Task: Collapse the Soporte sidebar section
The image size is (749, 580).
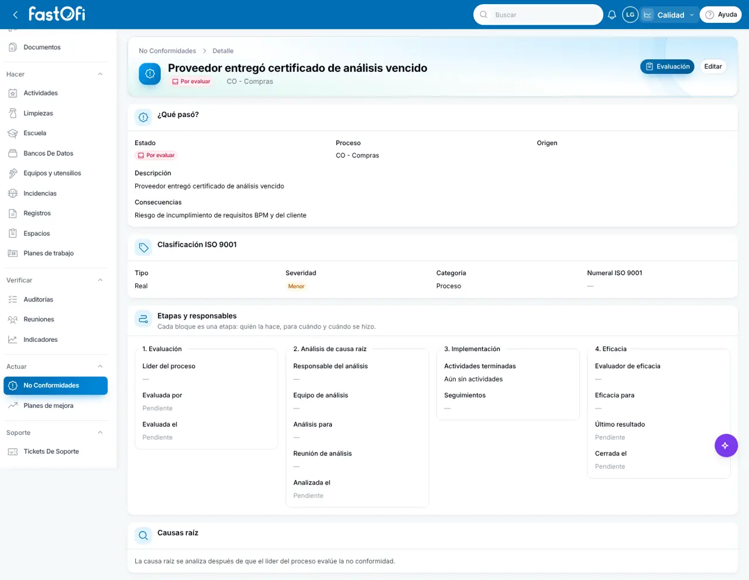Action: click(100, 433)
